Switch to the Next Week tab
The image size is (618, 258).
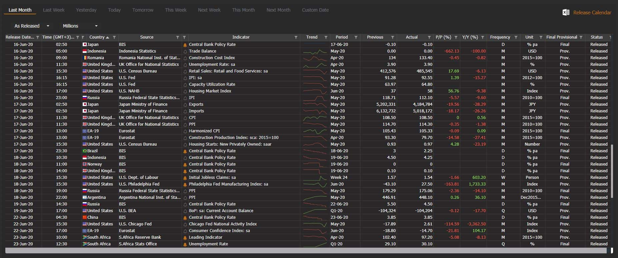click(209, 10)
